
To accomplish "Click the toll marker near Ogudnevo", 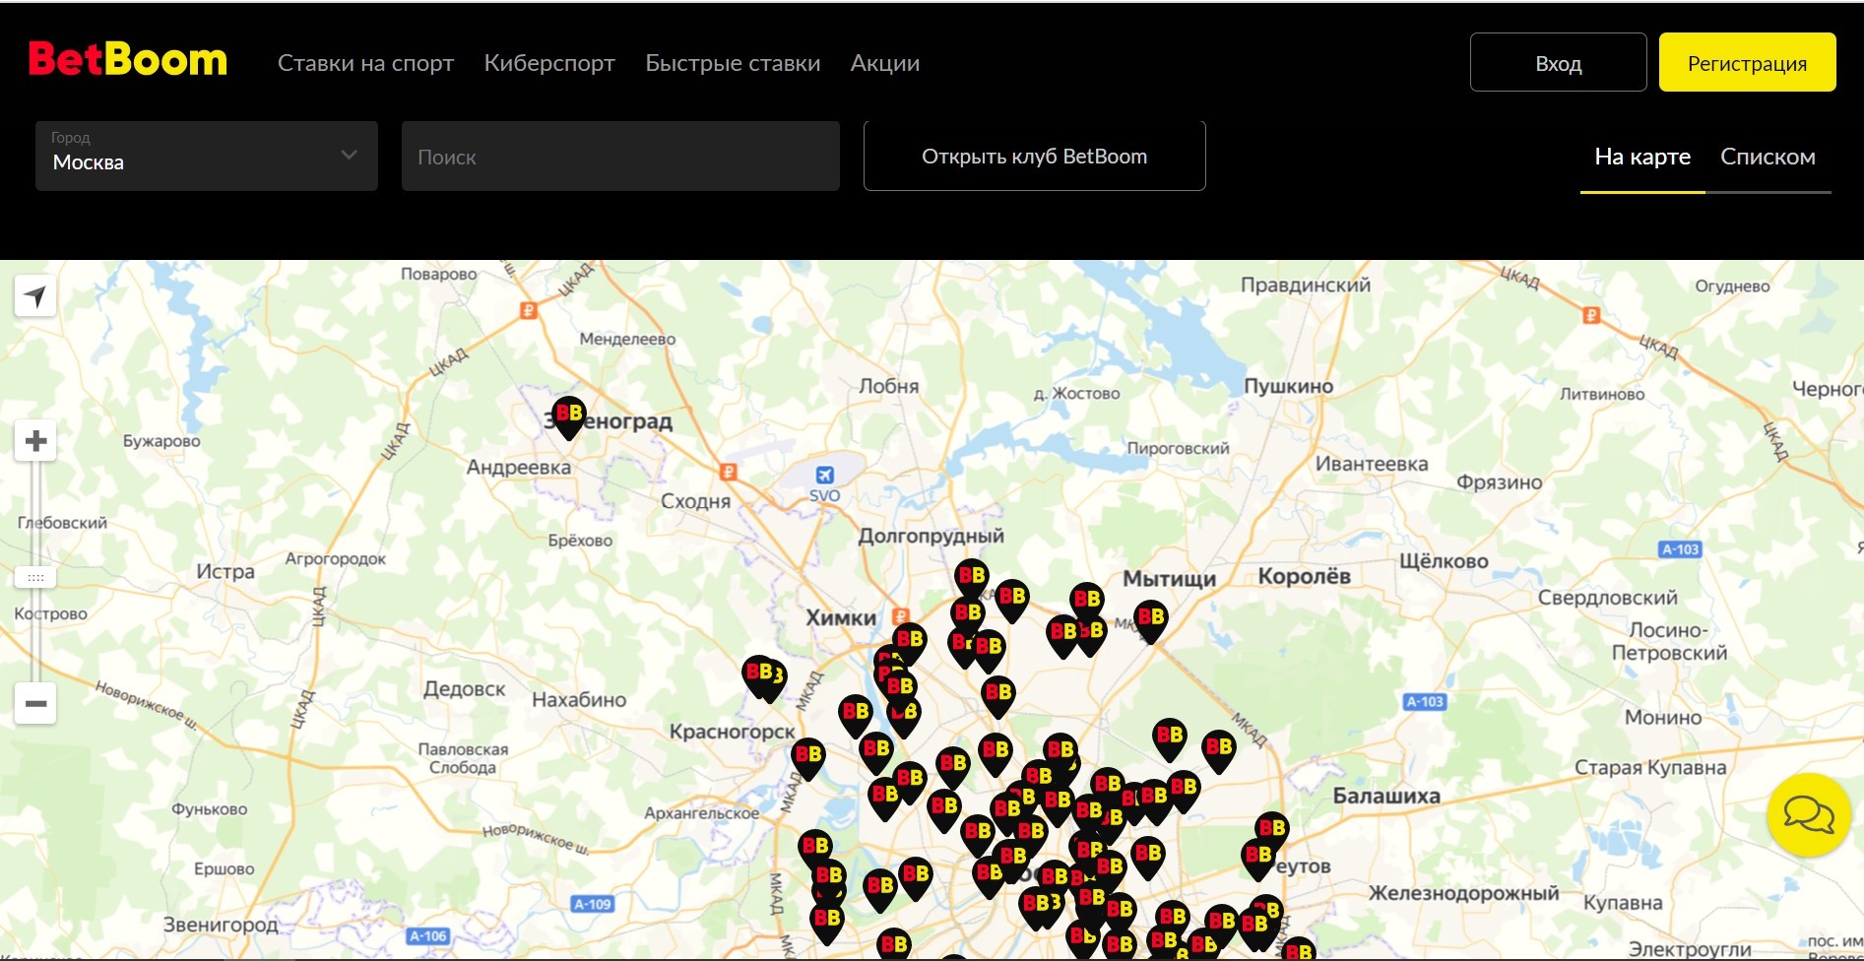I will tap(1591, 315).
